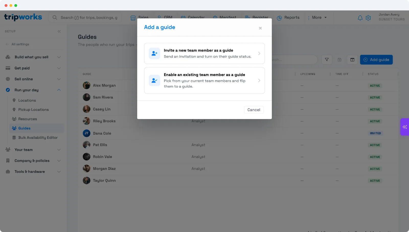
Task: Click the tripworks logo
Action: 23,17
